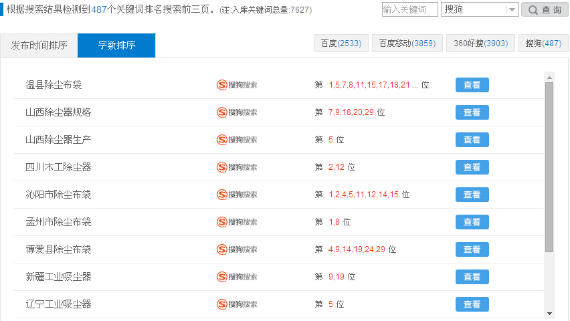Select the 搜狗(487) filter button

(x=543, y=43)
